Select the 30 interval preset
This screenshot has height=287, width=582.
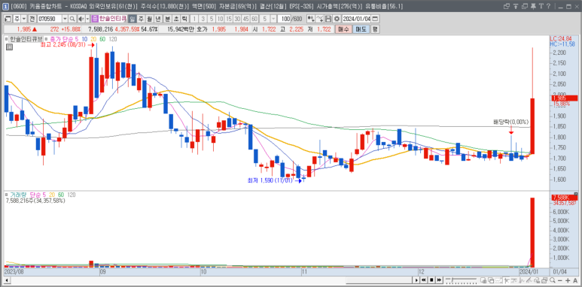click(237, 19)
